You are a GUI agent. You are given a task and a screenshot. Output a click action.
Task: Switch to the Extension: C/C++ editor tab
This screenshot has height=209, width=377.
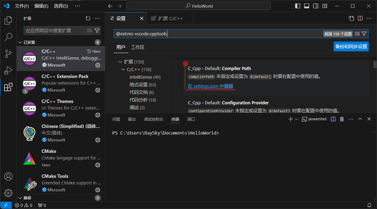coord(170,18)
